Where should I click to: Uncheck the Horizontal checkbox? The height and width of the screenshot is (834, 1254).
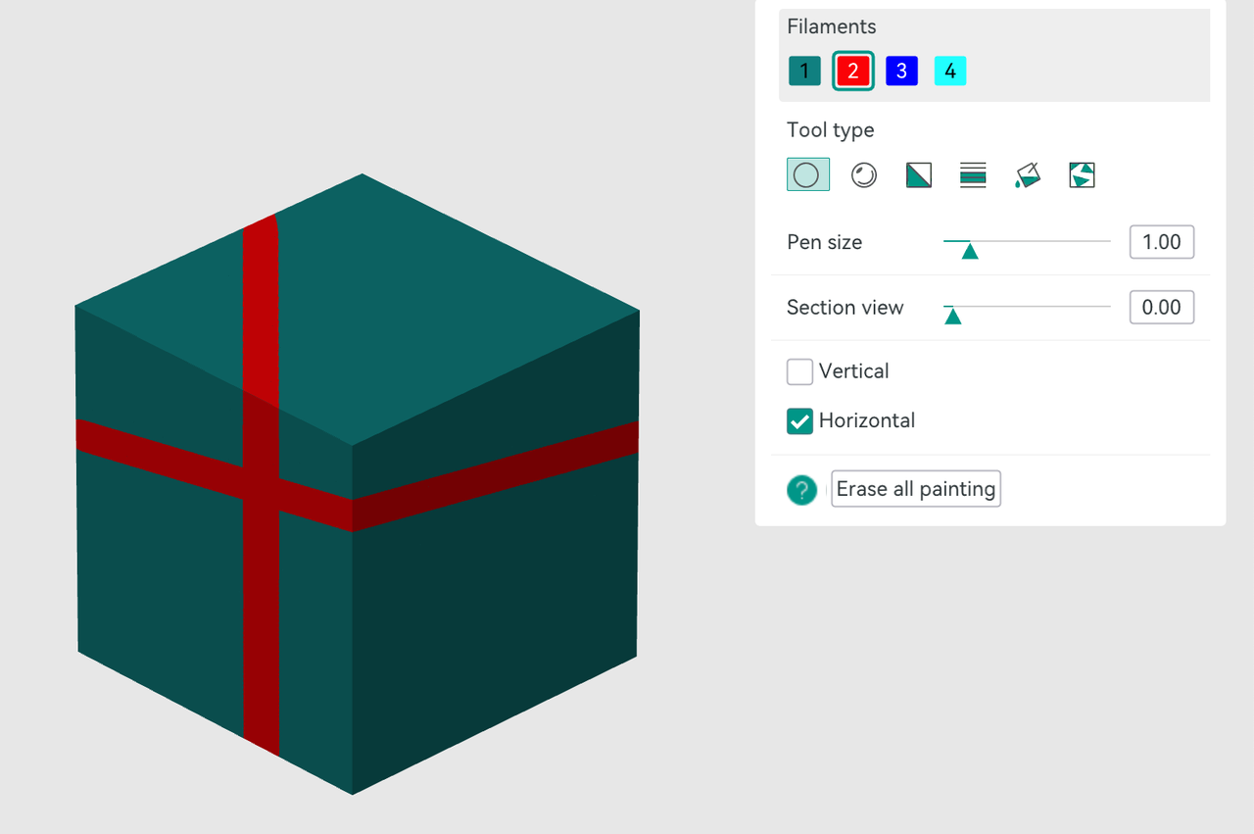pos(800,421)
